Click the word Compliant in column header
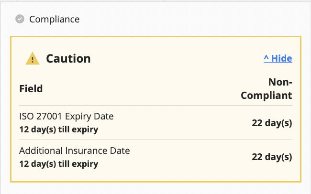Screen dimensions: 311x194 [267, 95]
